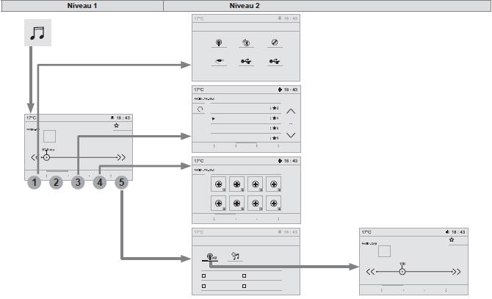The height and width of the screenshot is (299, 492).
Task: Click the frequency tuning knob in Niveau 1 screen
Action: (x=46, y=157)
